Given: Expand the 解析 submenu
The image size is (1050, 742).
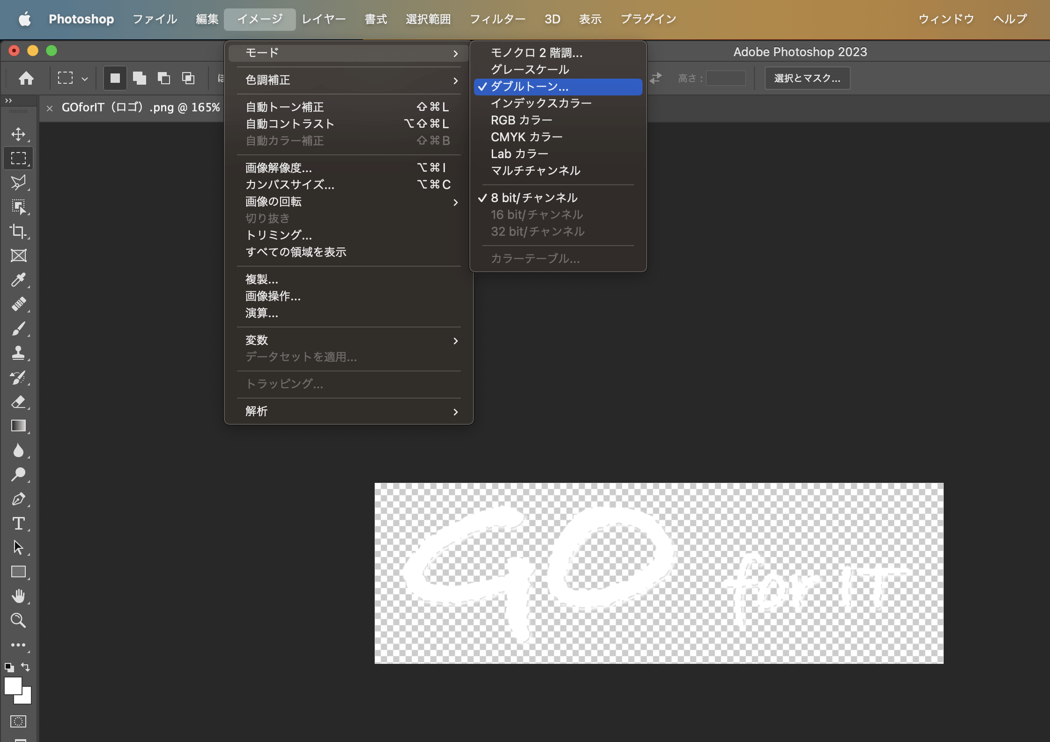Looking at the screenshot, I should click(349, 411).
